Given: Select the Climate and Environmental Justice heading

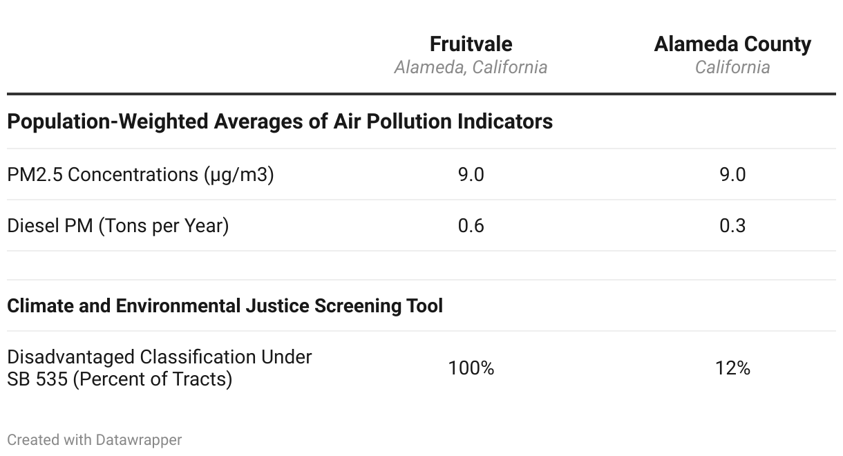Looking at the screenshot, I should [x=225, y=305].
